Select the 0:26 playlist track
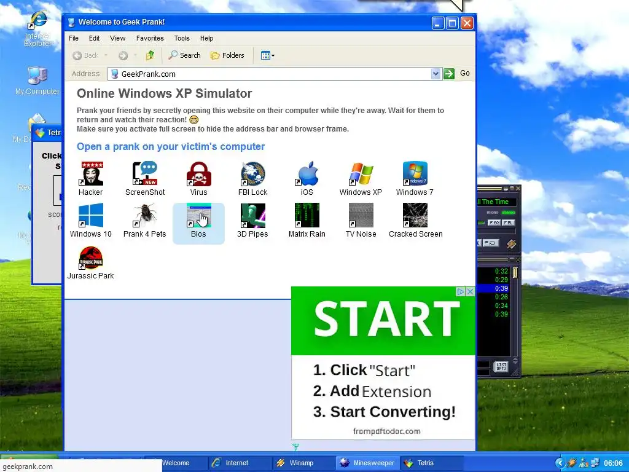This screenshot has height=472, width=629. (x=494, y=297)
